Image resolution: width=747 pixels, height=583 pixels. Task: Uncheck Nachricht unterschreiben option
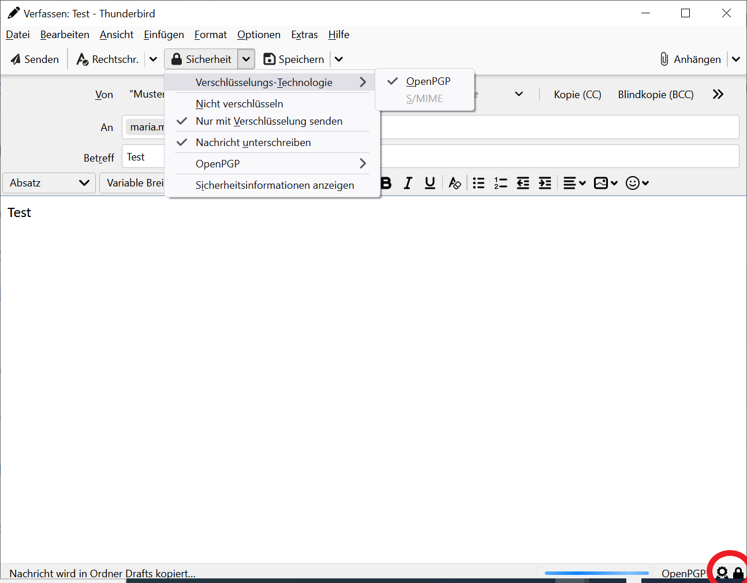click(253, 143)
